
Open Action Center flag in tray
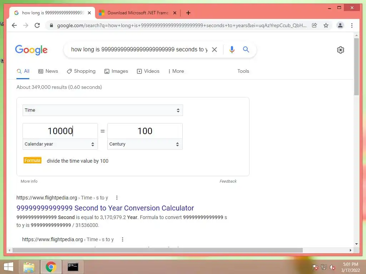315,267
